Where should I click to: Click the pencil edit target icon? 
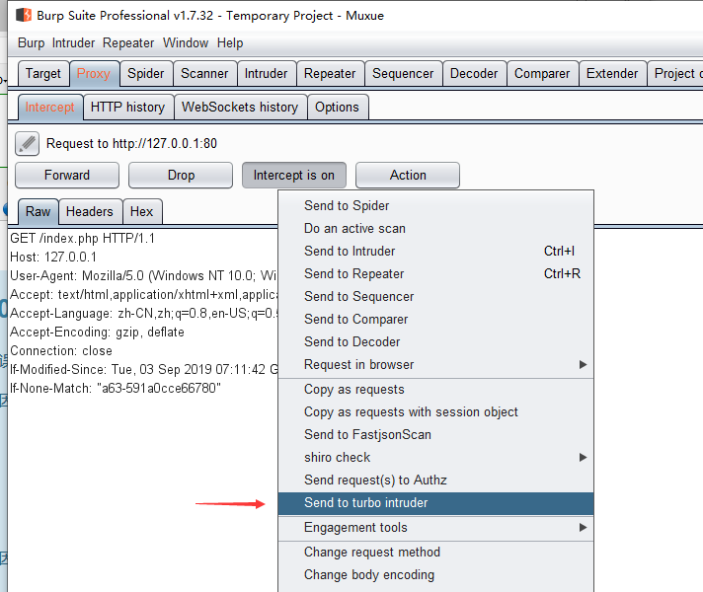click(x=27, y=143)
